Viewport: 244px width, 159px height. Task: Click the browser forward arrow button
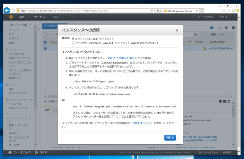(13, 11)
